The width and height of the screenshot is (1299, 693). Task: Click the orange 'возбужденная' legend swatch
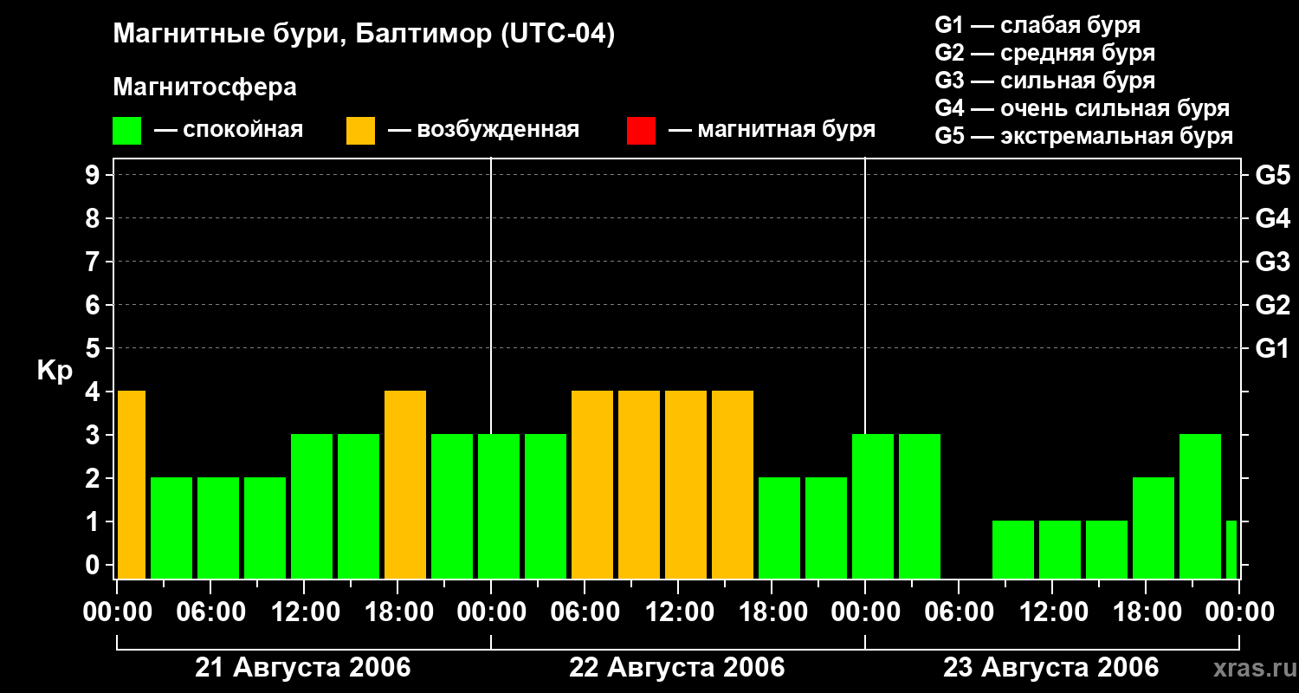pyautogui.click(x=360, y=130)
